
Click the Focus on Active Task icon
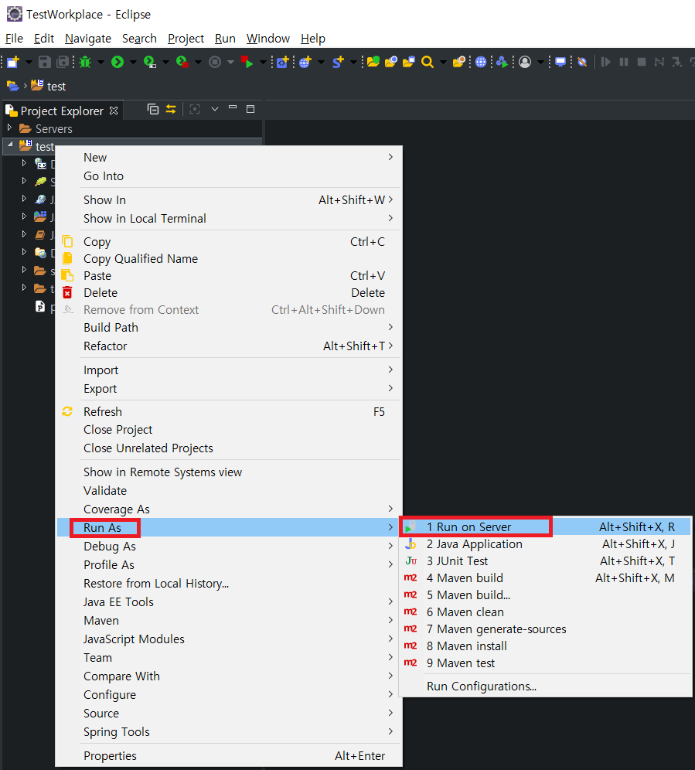195,109
